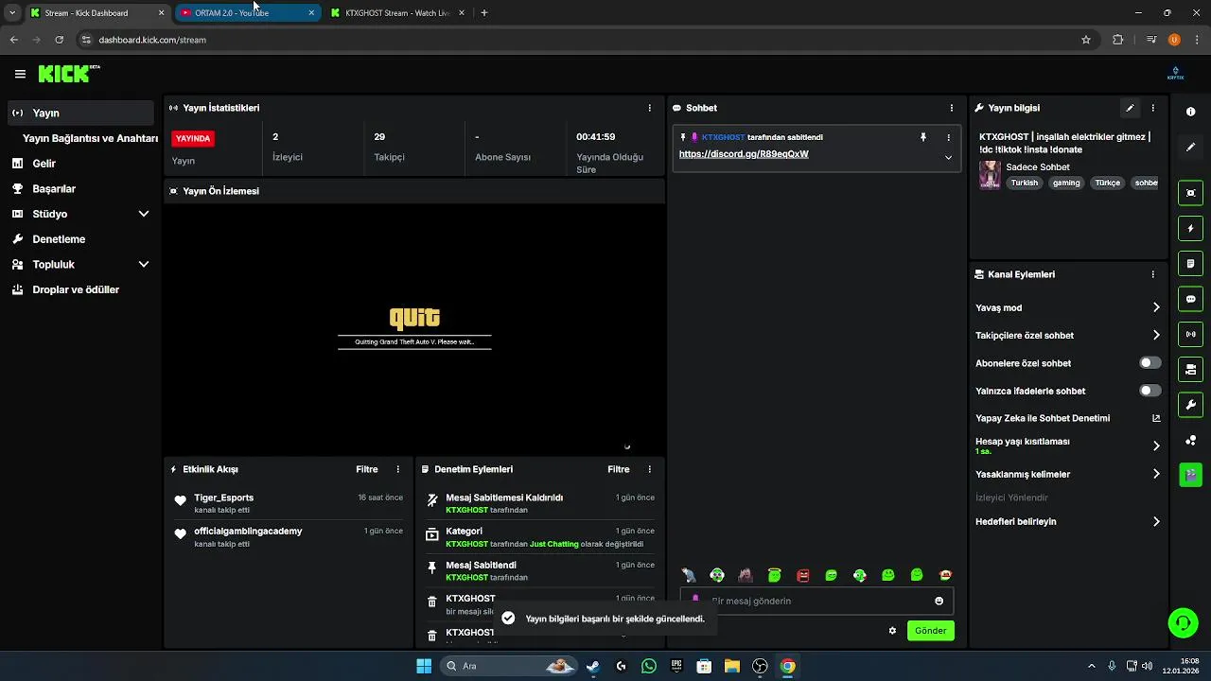Open Etkinlik Akışı three-dot menu
Screen dimensions: 1211x681
[397, 469]
